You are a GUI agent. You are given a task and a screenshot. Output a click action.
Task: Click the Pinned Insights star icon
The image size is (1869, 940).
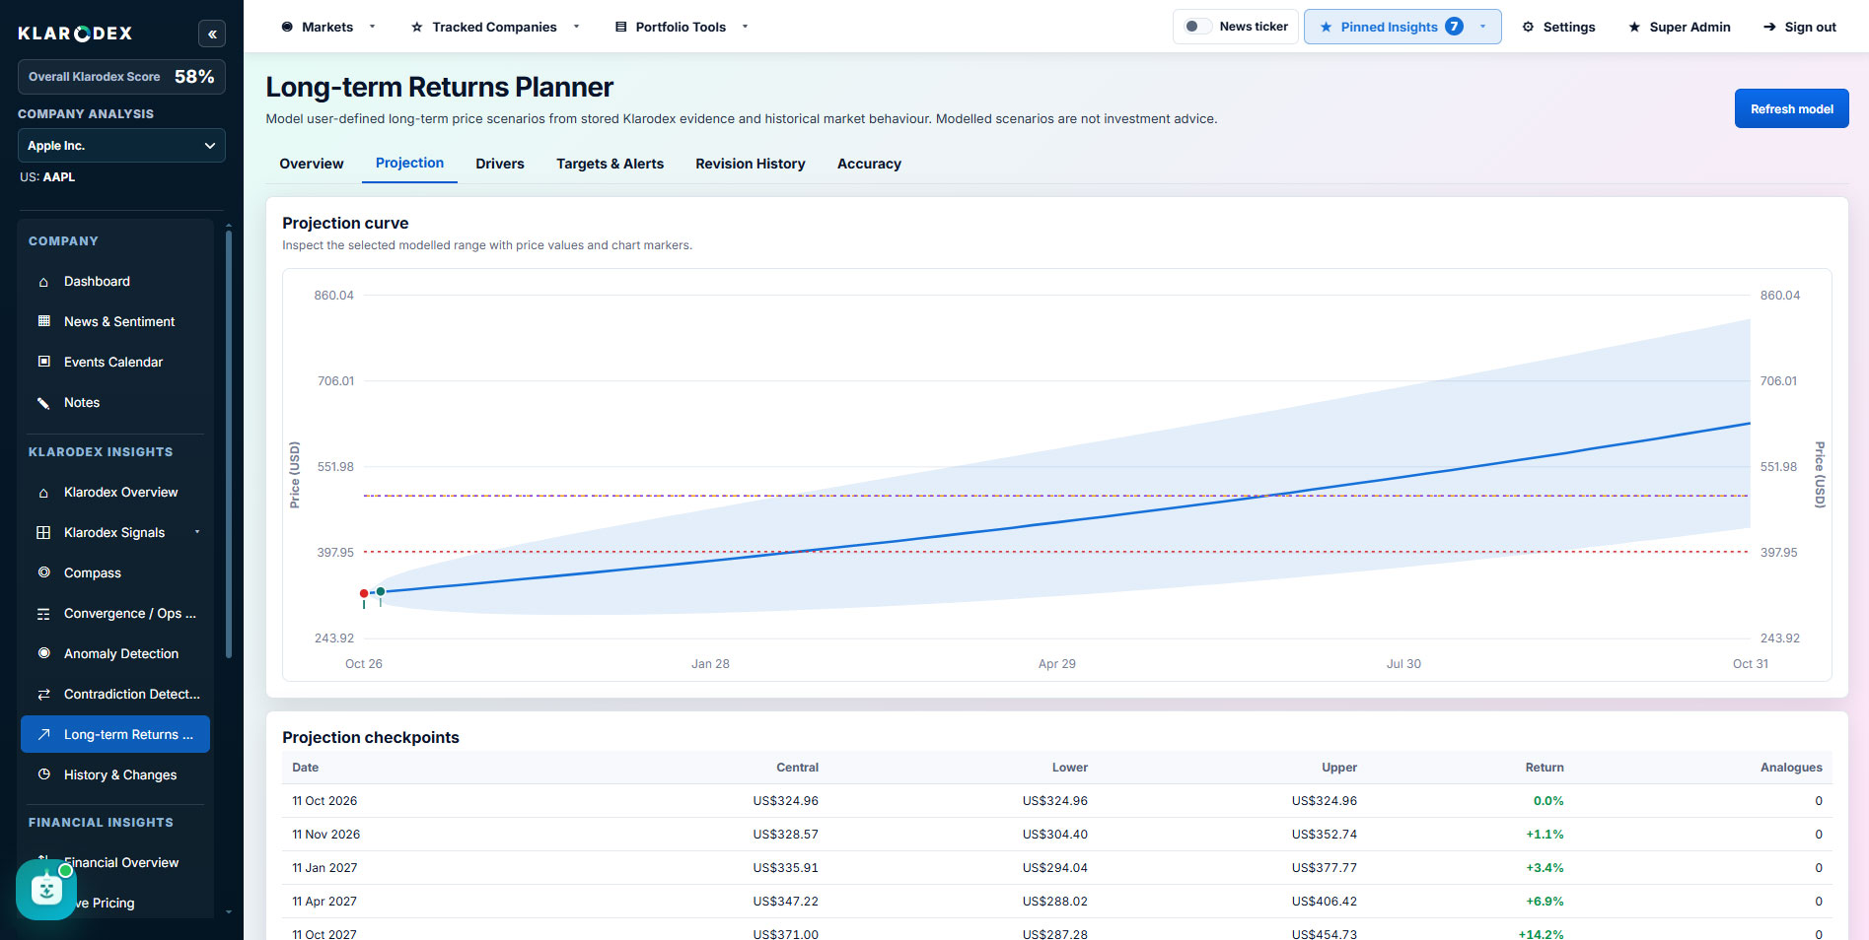coord(1326,27)
